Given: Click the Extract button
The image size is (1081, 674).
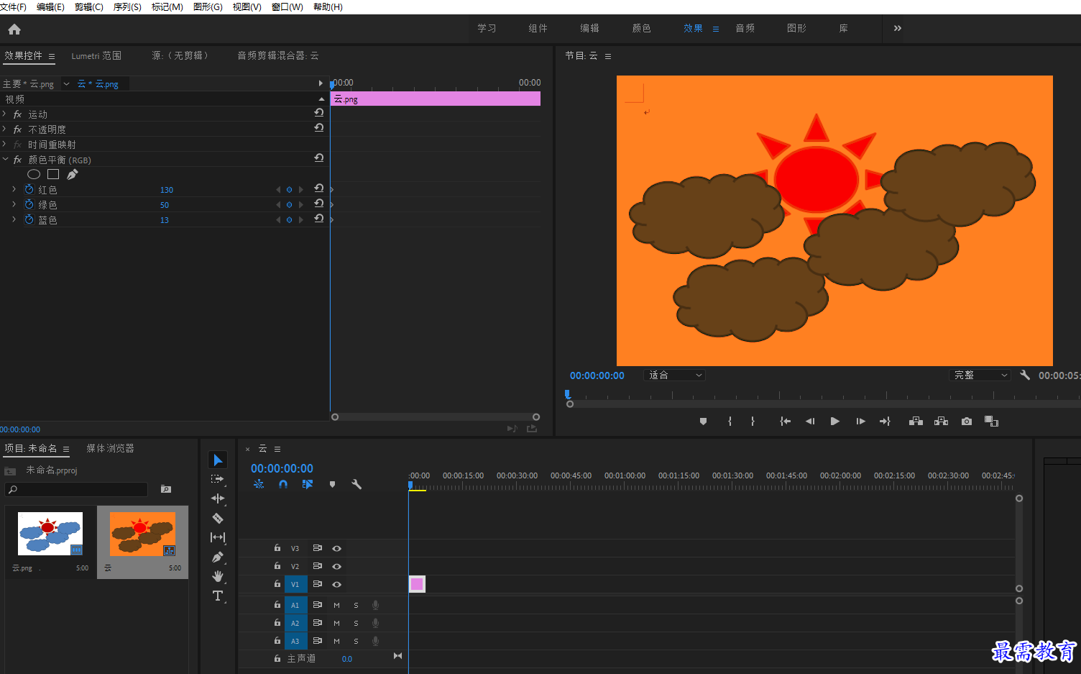Looking at the screenshot, I should tap(941, 422).
